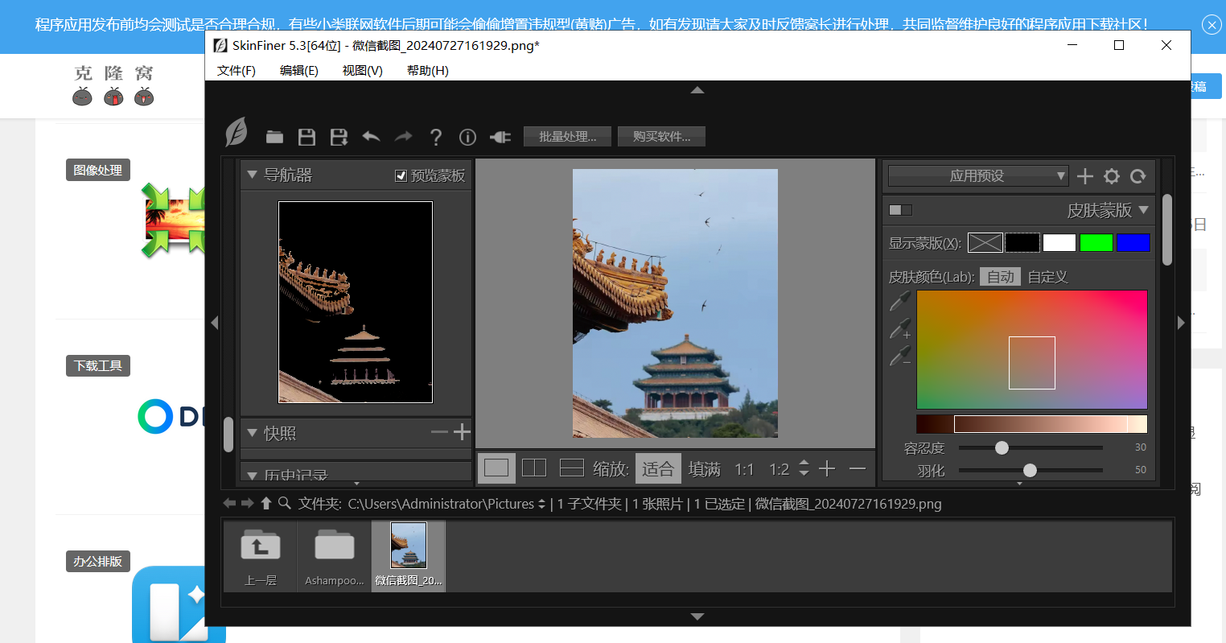The width and height of the screenshot is (1226, 643).
Task: Collapse the top toolbar with the up arrow
Action: click(x=697, y=90)
